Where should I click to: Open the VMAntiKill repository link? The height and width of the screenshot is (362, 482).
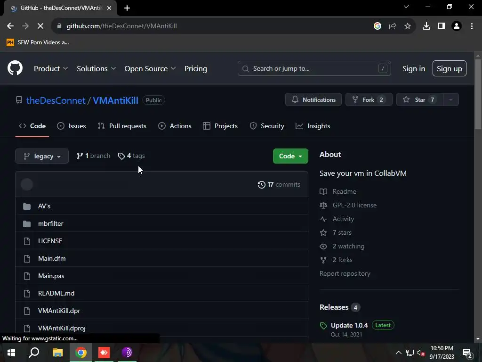coord(116,100)
